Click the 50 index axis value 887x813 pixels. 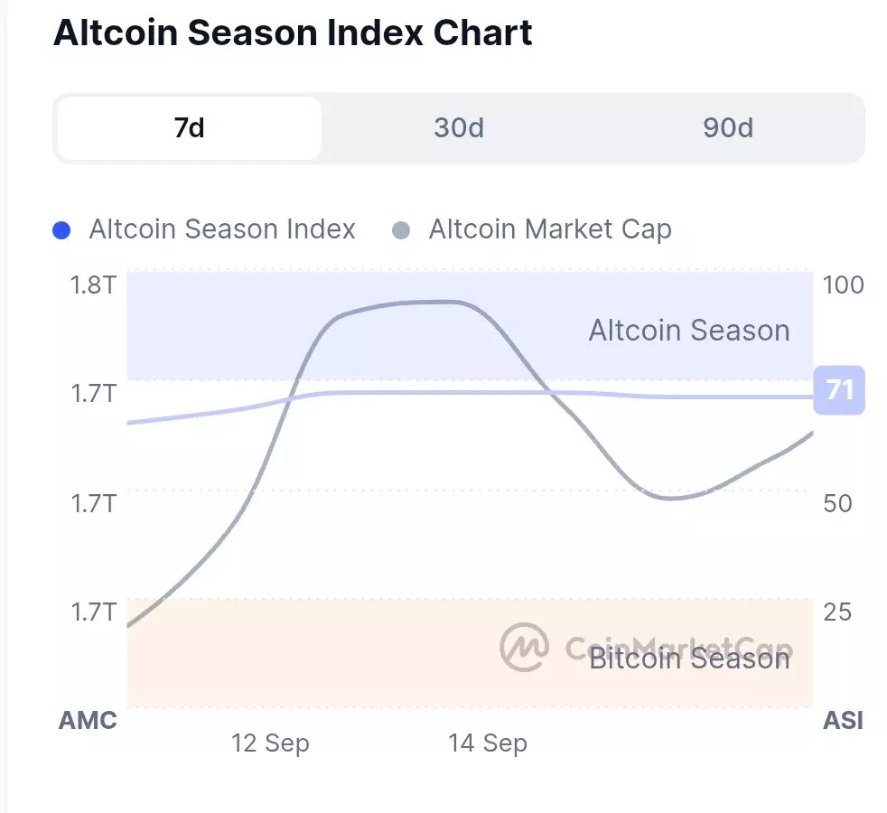tap(837, 503)
